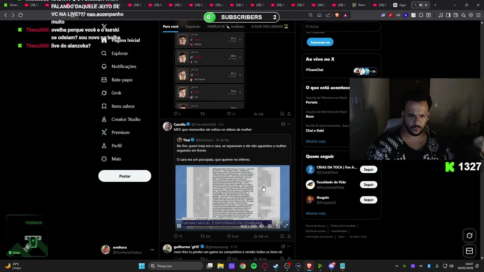Click the Inscrever-se button
The image size is (484, 272).
pos(320,42)
